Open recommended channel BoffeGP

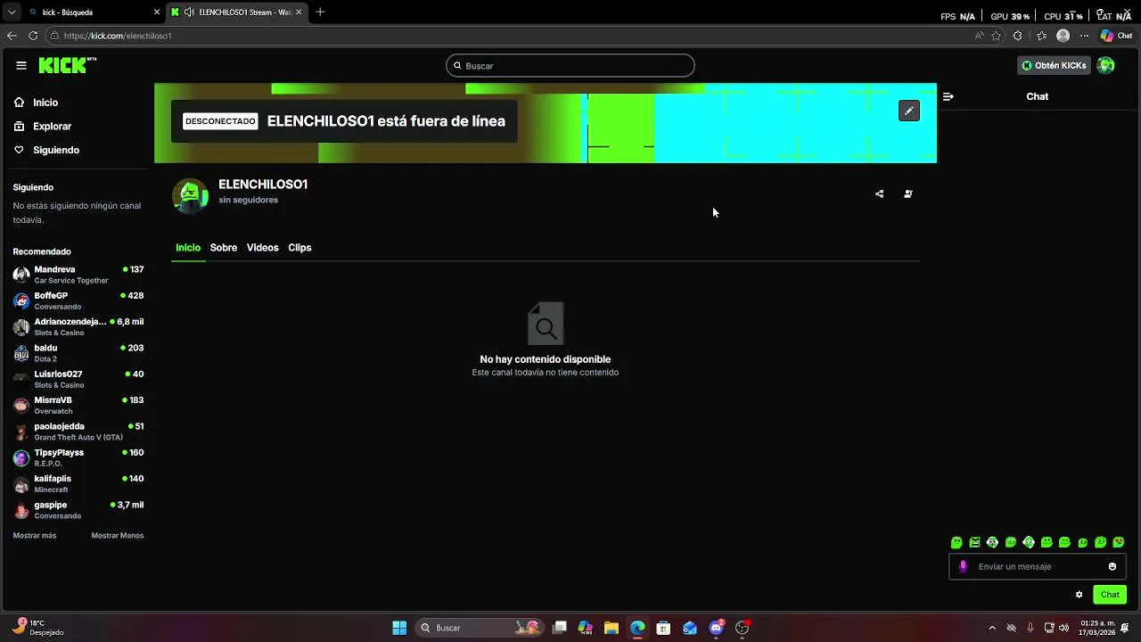pos(78,300)
